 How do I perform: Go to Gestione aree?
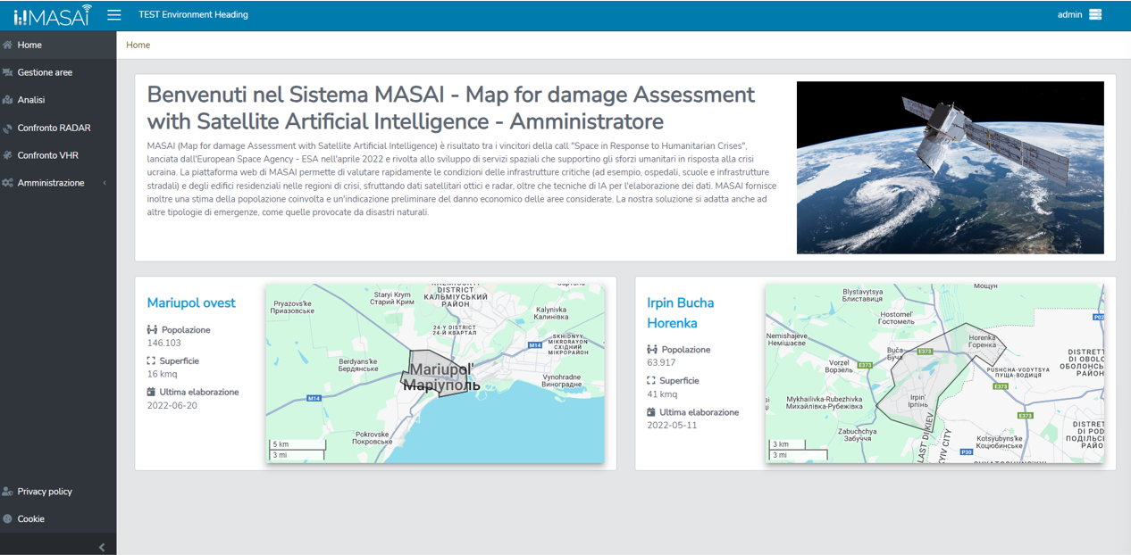(58, 72)
